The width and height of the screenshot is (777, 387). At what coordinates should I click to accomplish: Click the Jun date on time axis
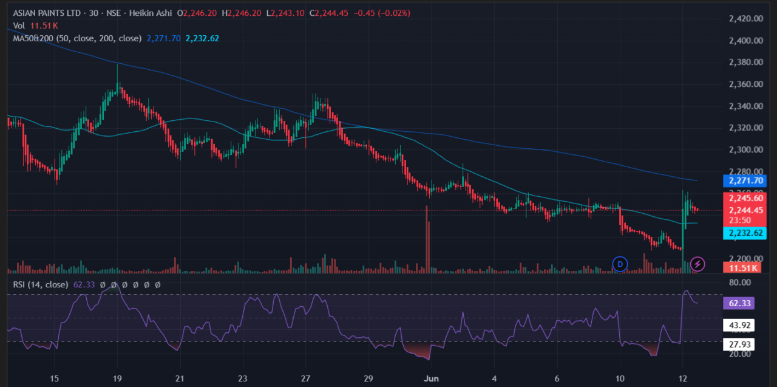[431, 378]
